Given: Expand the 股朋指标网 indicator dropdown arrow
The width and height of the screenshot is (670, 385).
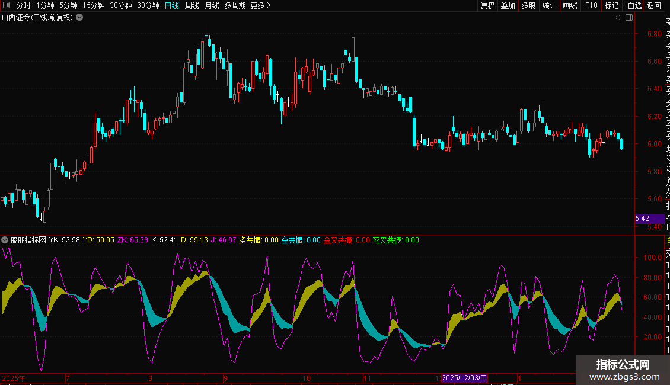Looking at the screenshot, I should point(5,240).
